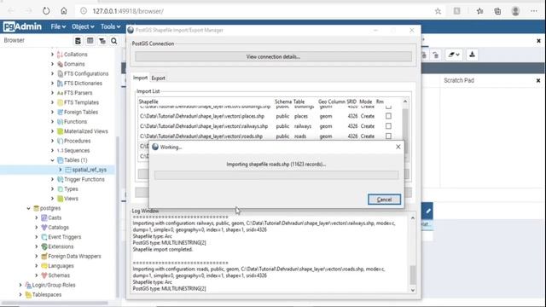Click the pgAdmin logo
The height and width of the screenshot is (307, 546).
(x=22, y=26)
